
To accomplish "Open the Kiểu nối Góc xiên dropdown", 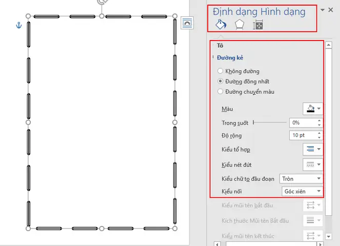I will [x=302, y=191].
